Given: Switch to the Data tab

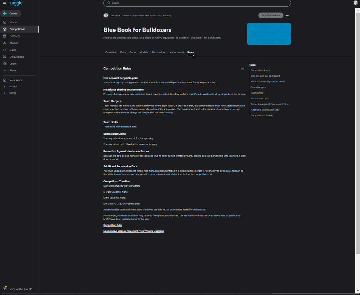Looking at the screenshot, I should pos(123,53).
